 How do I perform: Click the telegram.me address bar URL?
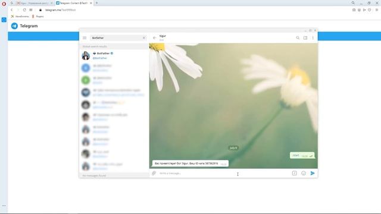coord(60,10)
